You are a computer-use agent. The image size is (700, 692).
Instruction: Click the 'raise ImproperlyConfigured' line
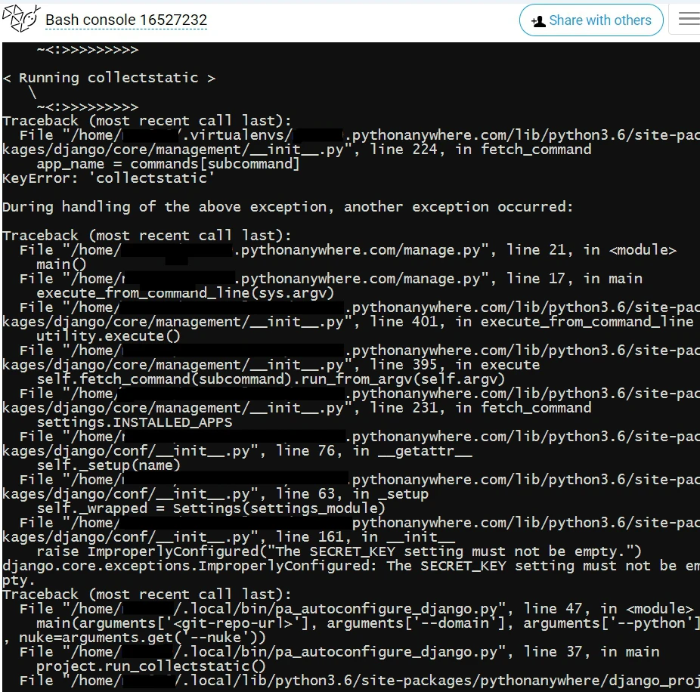tap(339, 551)
